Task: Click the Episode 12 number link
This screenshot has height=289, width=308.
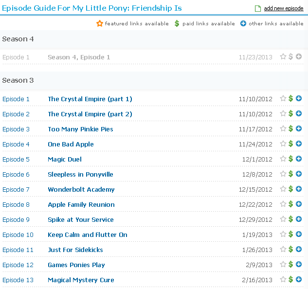Action: (18, 265)
